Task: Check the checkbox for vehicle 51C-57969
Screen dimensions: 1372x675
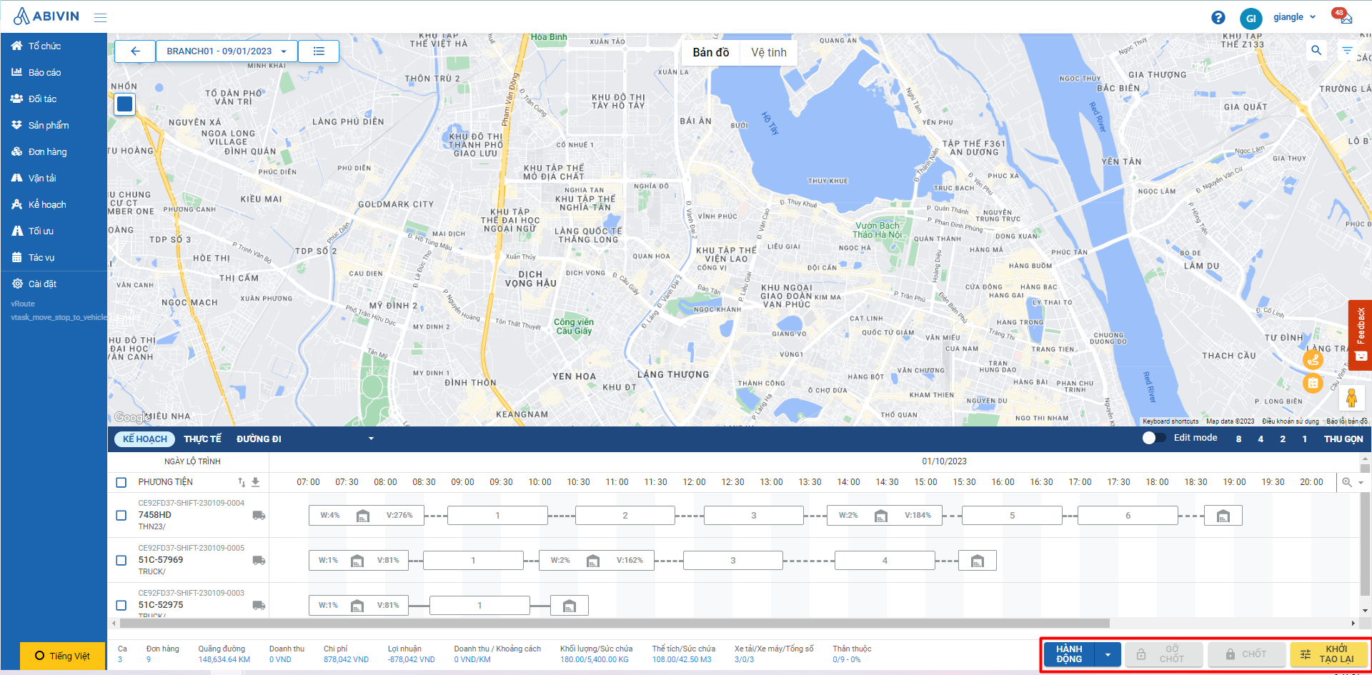Action: 121,560
